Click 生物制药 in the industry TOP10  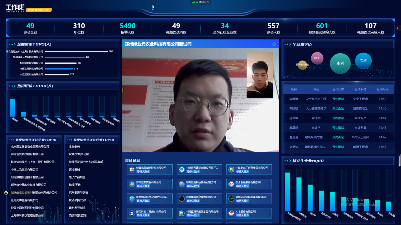click(74, 147)
